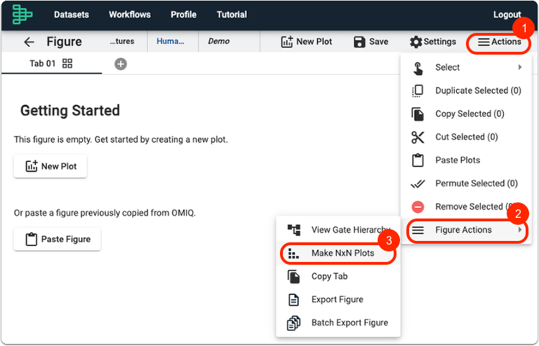Click the Paste Figure button
Image resolution: width=539 pixels, height=346 pixels.
(57, 240)
